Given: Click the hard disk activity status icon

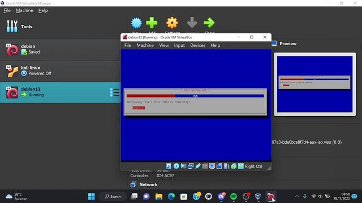Looking at the screenshot, I should pyautogui.click(x=169, y=166).
